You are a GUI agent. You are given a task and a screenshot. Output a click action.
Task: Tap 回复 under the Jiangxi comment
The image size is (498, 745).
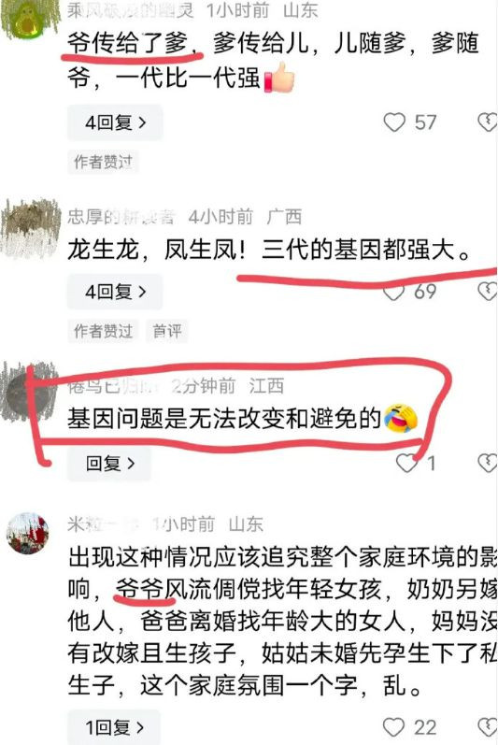[x=109, y=464]
